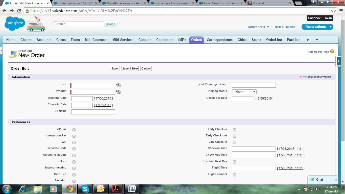345x194 pixels.
Task: Switch to the Miki Contracts tab
Action: pyautogui.click(x=96, y=40)
